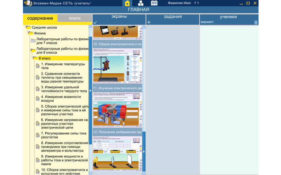Maximize the Экзамен-Медиа window
The width and height of the screenshot is (281, 175).
(x=248, y=3)
